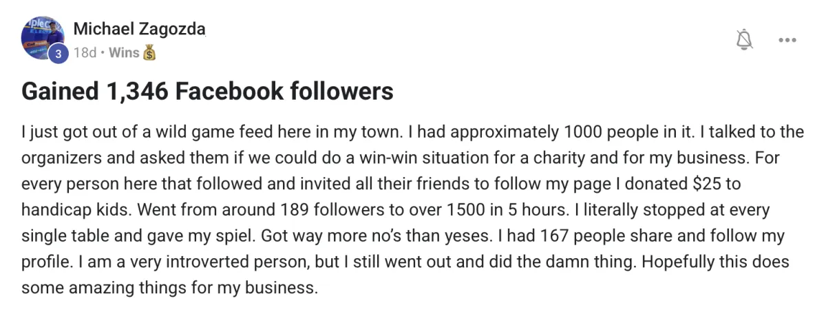Open the post title Gained 1,346 Facebook followers
The image size is (826, 314).
point(207,92)
